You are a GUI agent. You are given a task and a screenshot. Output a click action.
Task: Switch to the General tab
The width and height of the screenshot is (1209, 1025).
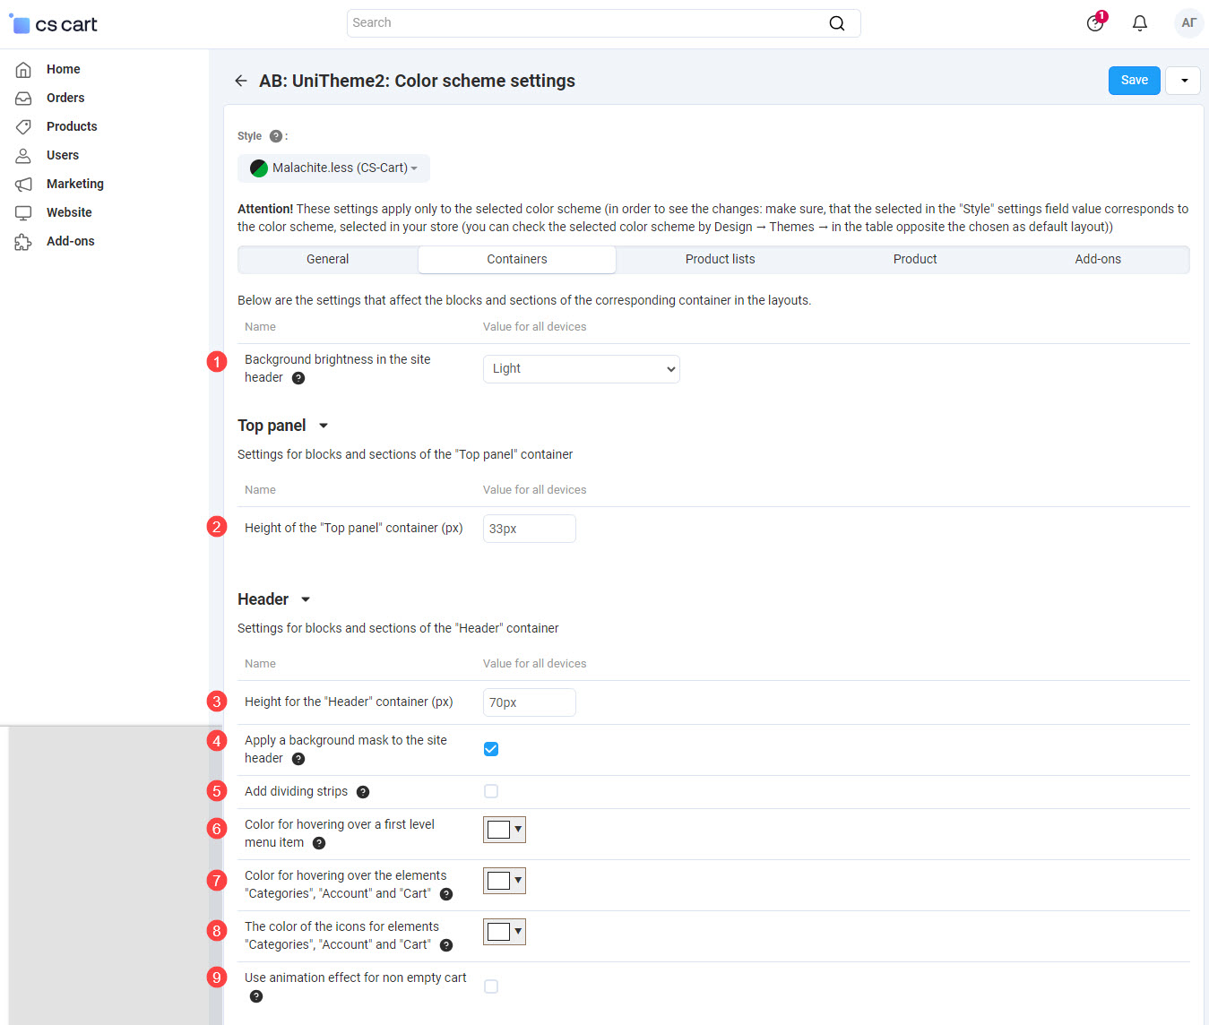(x=327, y=260)
